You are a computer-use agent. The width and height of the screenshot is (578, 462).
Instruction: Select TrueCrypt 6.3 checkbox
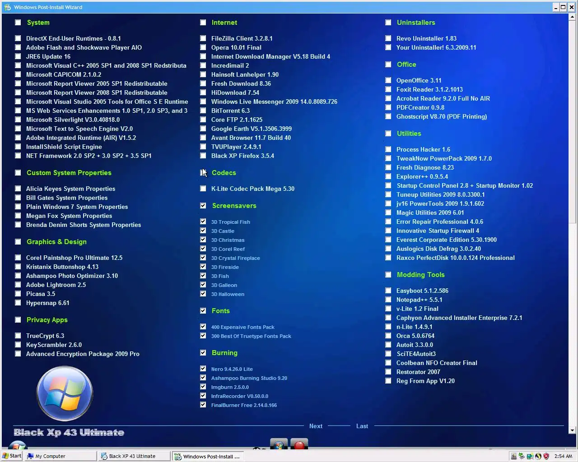(18, 336)
